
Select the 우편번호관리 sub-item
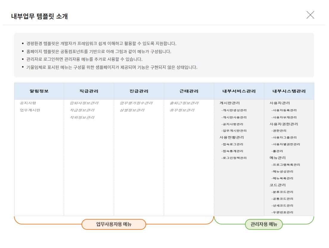click(x=282, y=212)
